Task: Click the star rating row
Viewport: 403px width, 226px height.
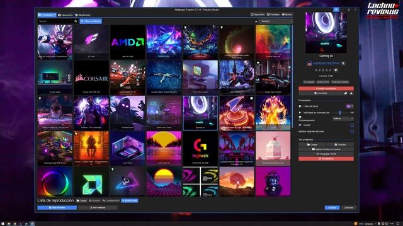Action: point(323,70)
